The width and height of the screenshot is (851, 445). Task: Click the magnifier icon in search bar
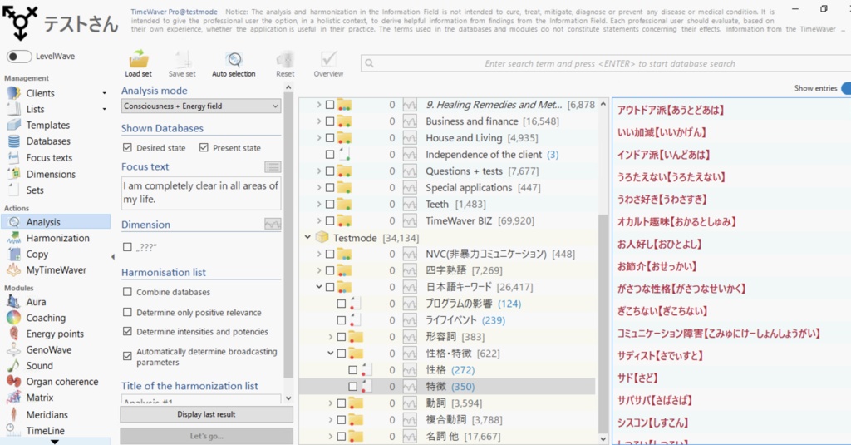(369, 63)
